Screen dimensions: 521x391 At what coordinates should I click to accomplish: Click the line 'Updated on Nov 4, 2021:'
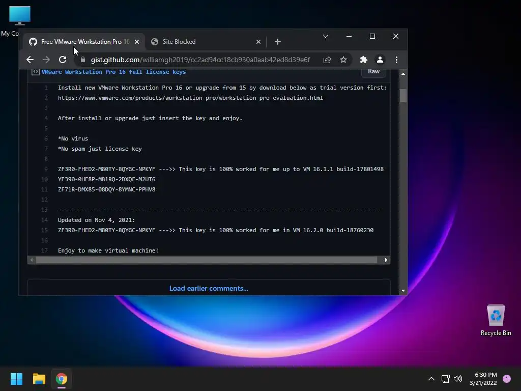point(96,220)
